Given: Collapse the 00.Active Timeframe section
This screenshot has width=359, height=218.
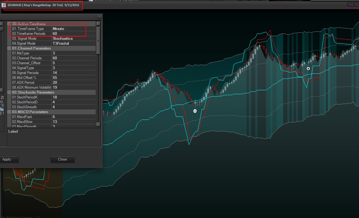Looking at the screenshot, I should 9,24.
